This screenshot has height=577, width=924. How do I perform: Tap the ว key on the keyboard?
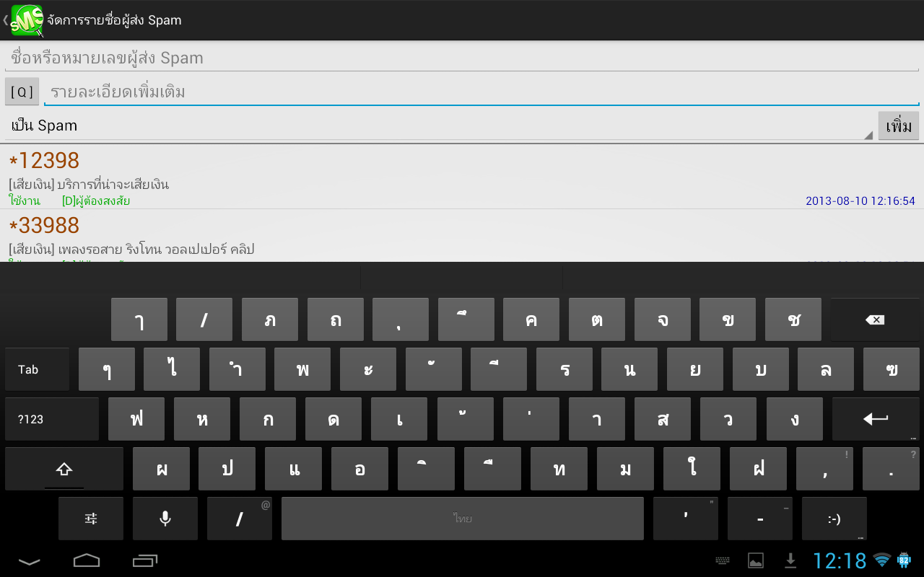[x=728, y=419]
